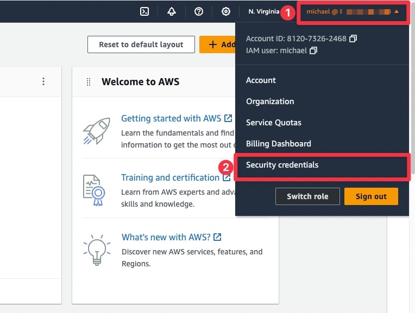
Task: Click the certificate document icon
Action: tap(94, 190)
